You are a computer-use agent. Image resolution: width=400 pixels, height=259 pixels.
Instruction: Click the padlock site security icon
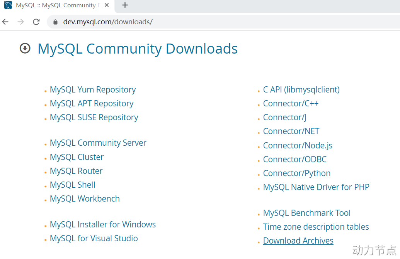(55, 22)
